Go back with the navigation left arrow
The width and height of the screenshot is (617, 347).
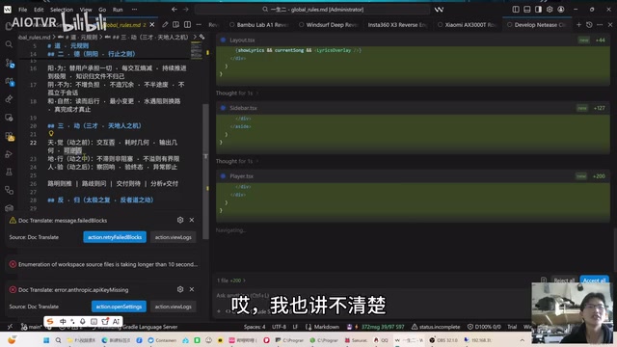pyautogui.click(x=174, y=10)
